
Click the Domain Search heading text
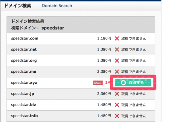coord(57,6)
